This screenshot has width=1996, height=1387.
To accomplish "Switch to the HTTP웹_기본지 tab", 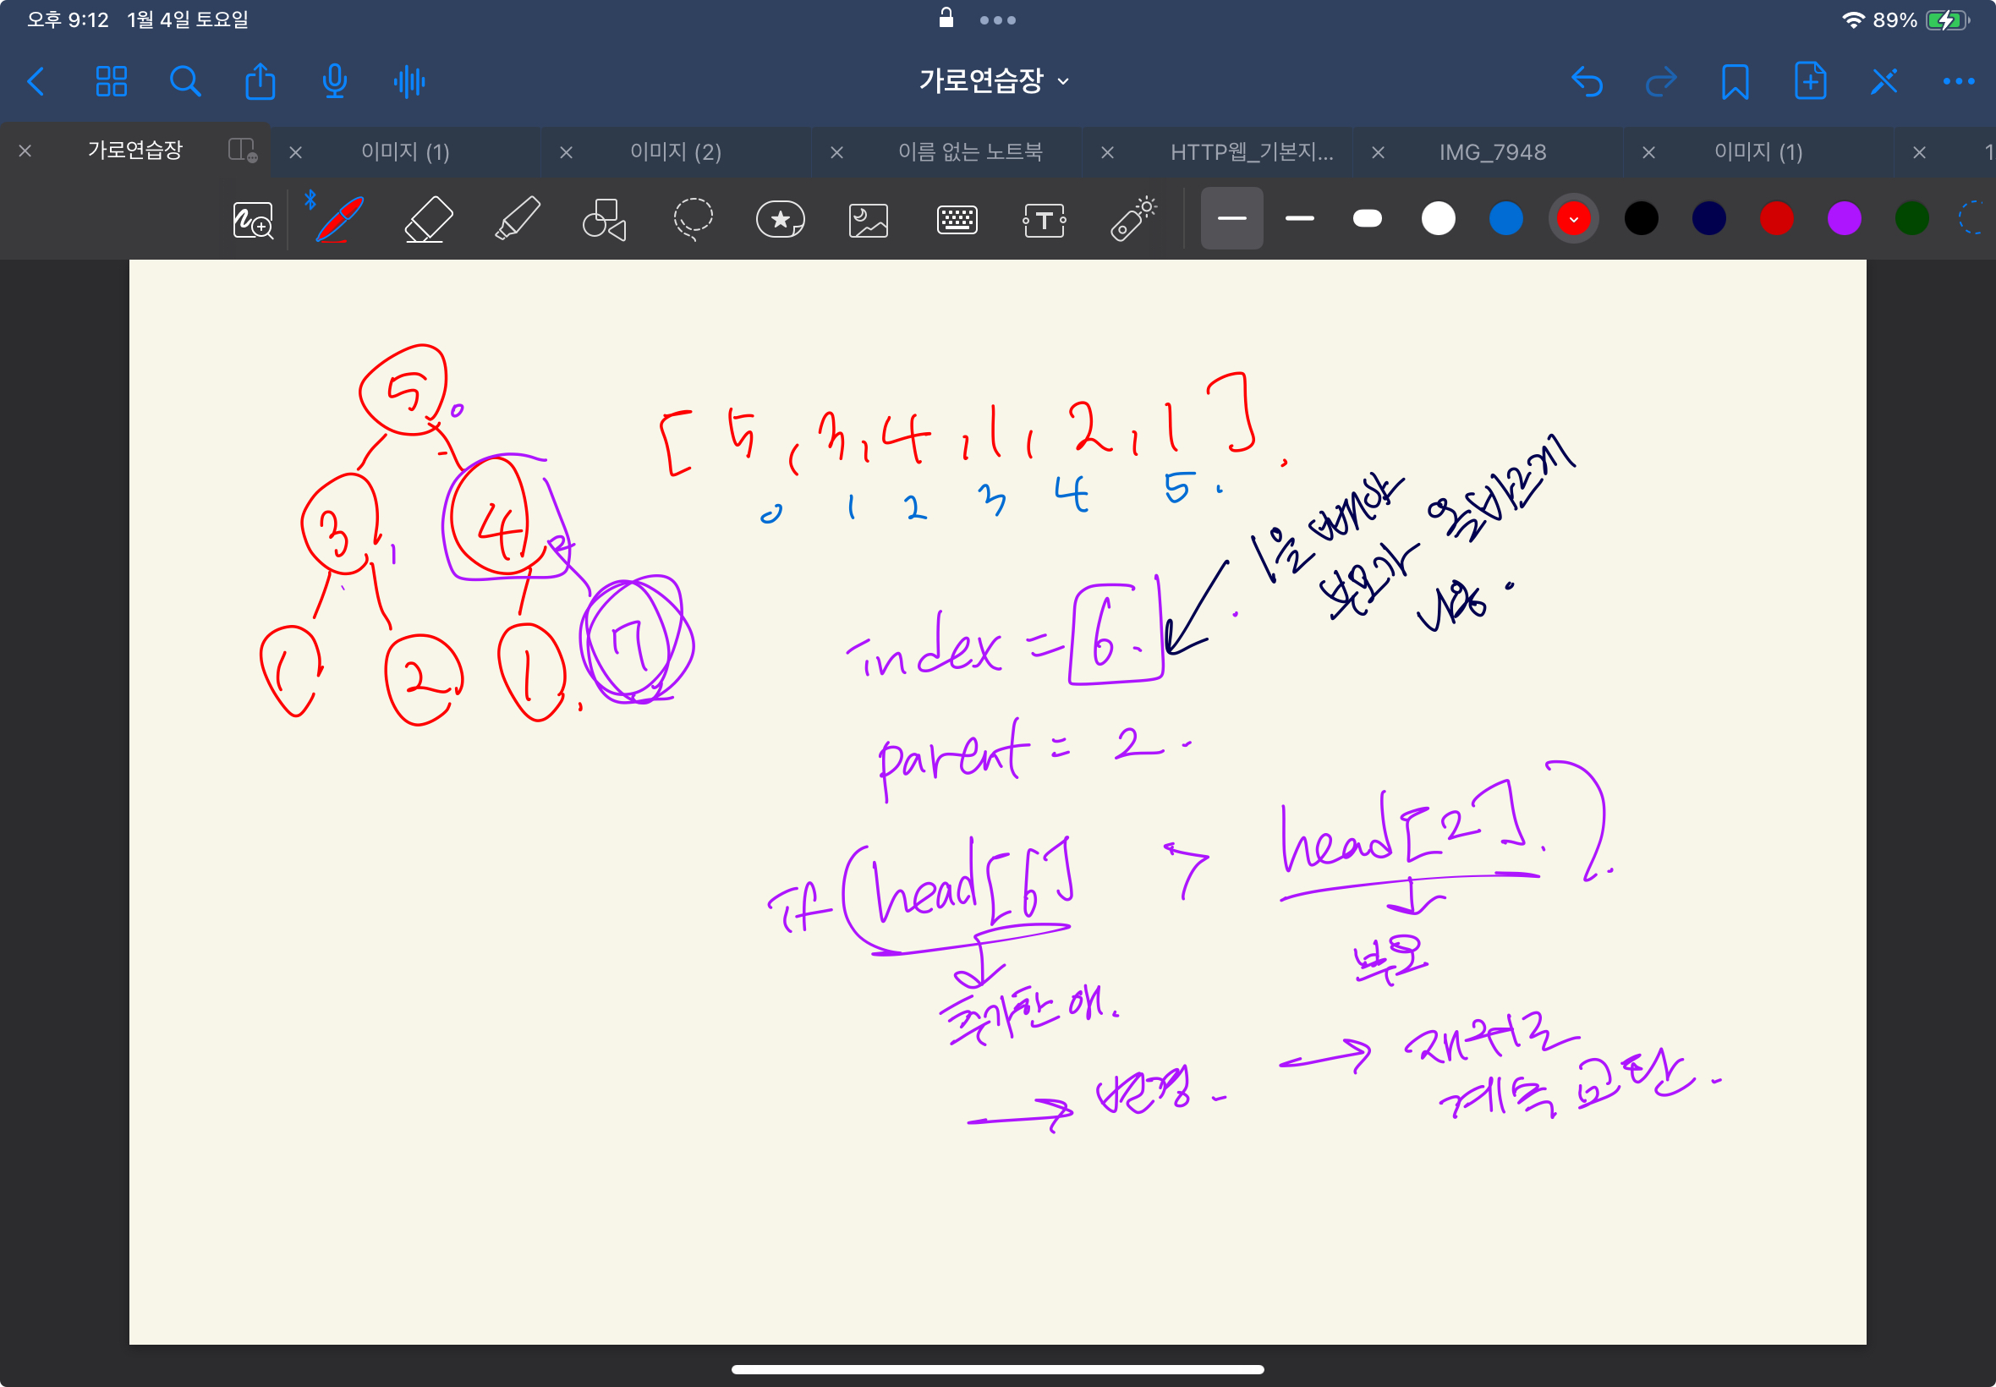I will click(1250, 152).
